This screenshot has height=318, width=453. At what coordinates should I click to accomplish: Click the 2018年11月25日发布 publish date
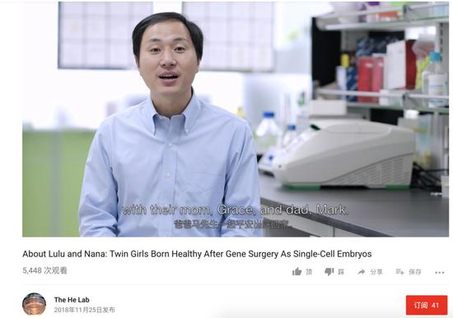point(84,310)
